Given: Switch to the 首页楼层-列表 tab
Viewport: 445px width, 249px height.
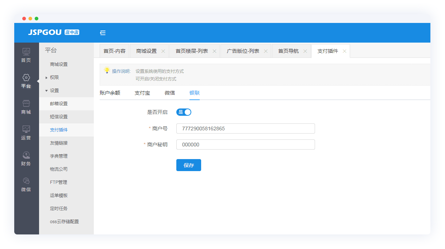Looking at the screenshot, I should [192, 51].
